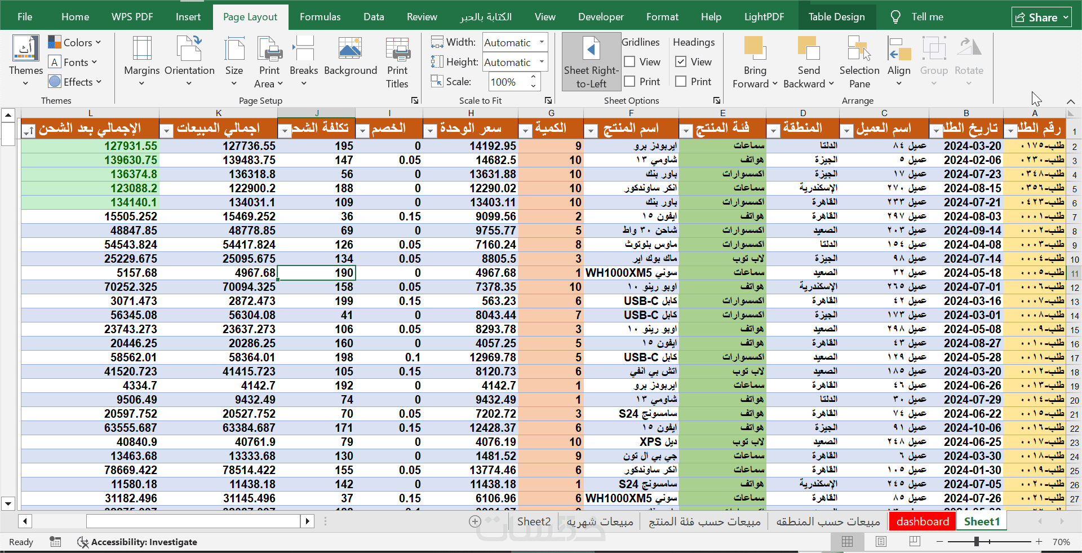Select column H header

471,113
